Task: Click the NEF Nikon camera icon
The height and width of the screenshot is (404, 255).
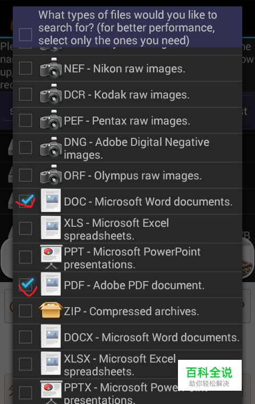Action: tap(51, 68)
